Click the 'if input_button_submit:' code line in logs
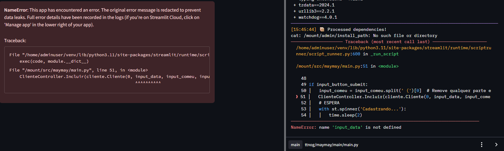 pyautogui.click(x=338, y=84)
